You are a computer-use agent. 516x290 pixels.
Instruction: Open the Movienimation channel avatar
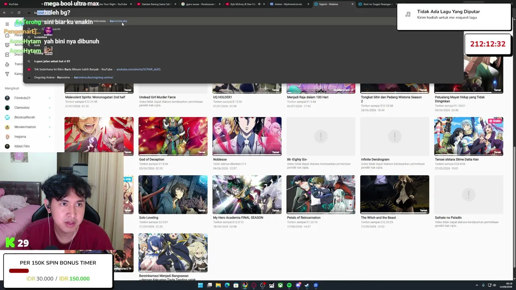(7, 127)
